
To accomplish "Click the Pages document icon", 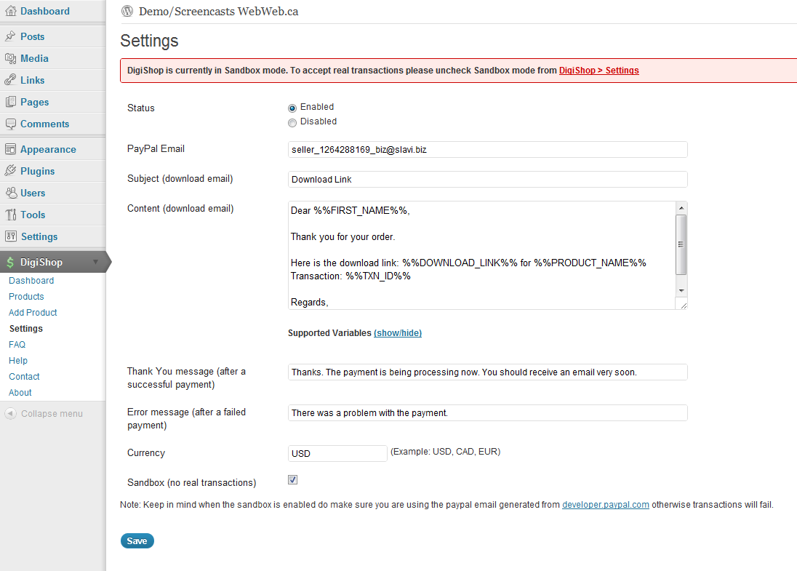I will click(11, 103).
